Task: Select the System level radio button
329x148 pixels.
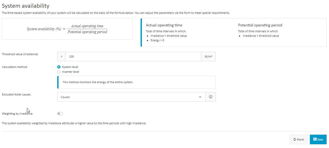Action: [59, 67]
